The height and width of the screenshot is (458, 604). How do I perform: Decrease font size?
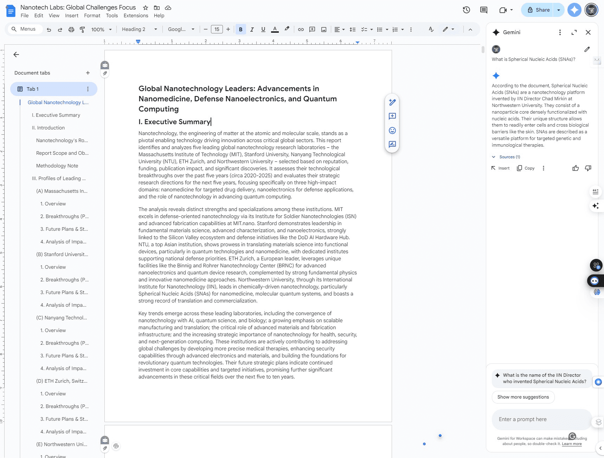coord(206,30)
